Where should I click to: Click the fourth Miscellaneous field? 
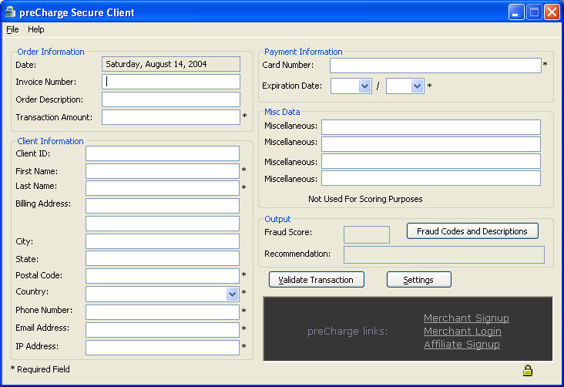(431, 178)
